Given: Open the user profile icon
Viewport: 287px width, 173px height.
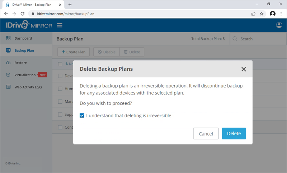Looking at the screenshot, I should [279, 25].
